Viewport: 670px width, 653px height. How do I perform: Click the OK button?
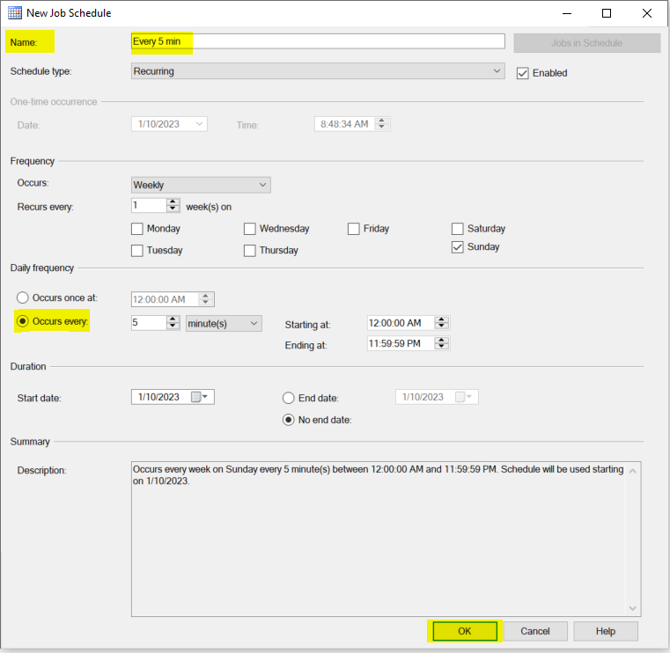click(465, 631)
